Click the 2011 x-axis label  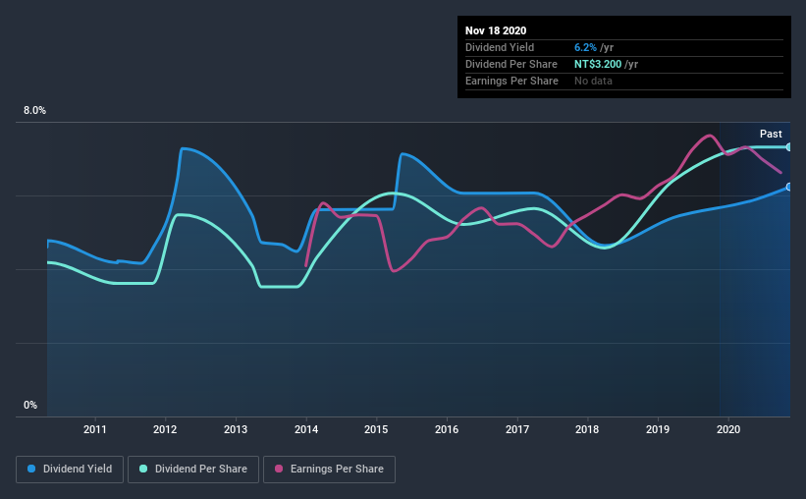[x=94, y=429]
